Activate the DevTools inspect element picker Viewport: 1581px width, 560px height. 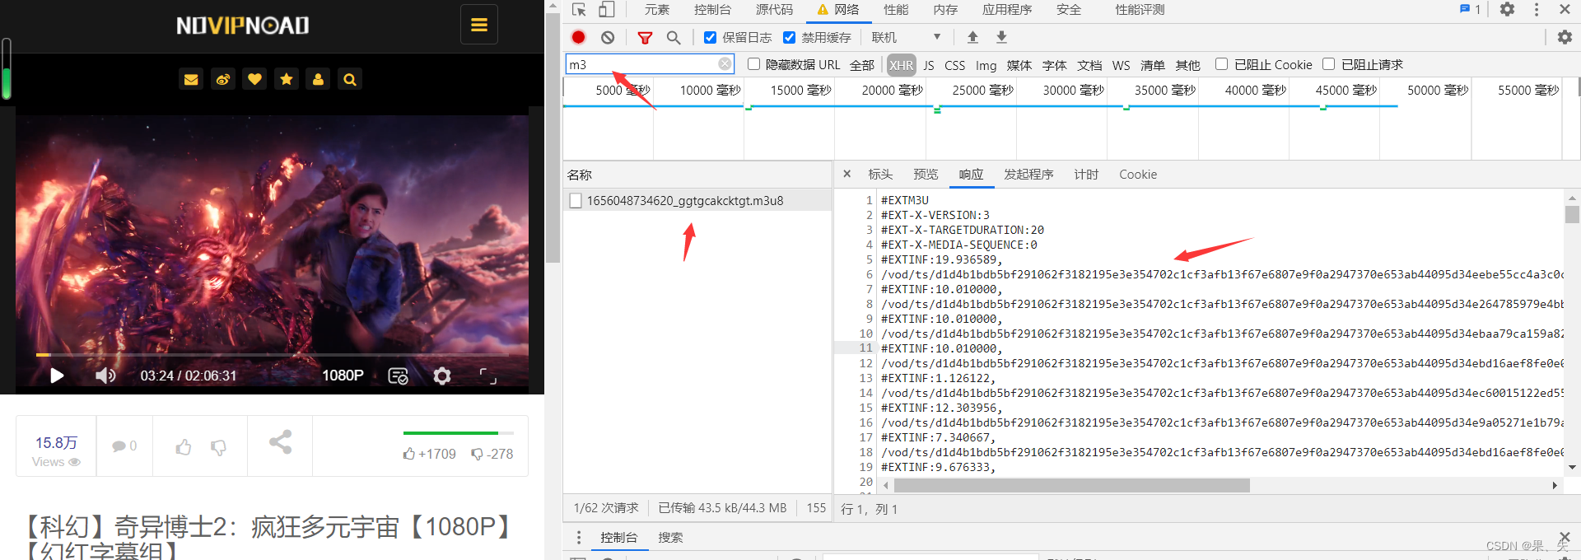click(x=579, y=10)
